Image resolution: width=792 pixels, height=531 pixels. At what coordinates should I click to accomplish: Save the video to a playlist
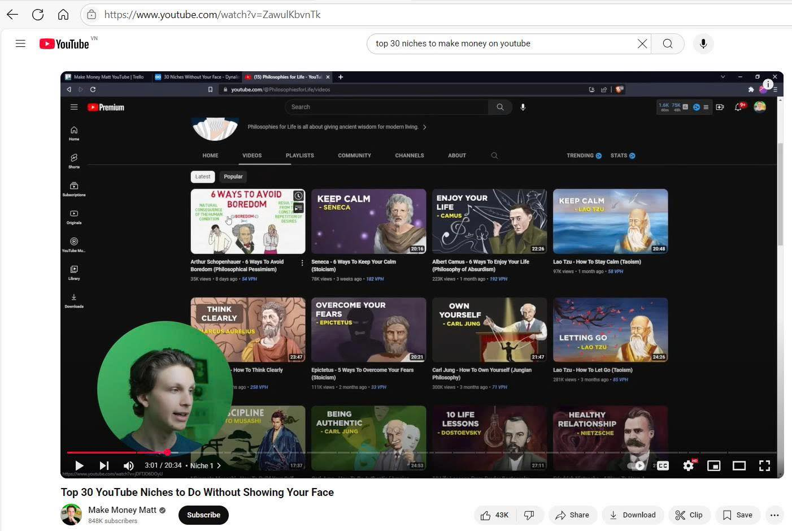738,515
